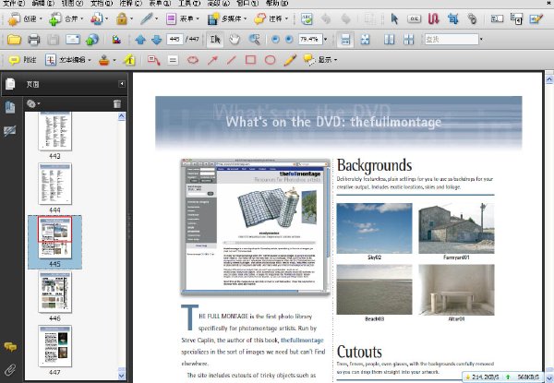The height and width of the screenshot is (383, 554).
Task: Click the page number field showing 445
Action: [175, 40]
